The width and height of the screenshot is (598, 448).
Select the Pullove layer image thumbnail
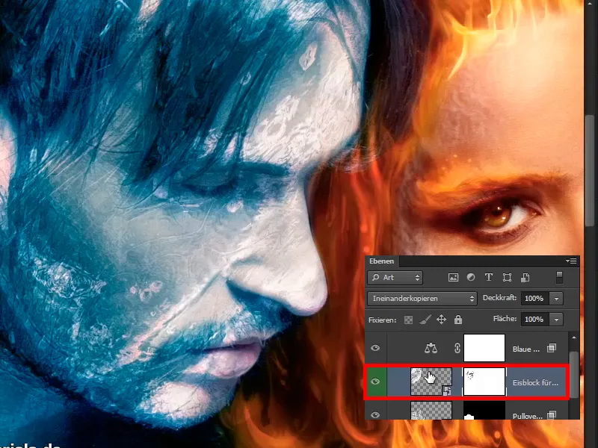pyautogui.click(x=431, y=411)
